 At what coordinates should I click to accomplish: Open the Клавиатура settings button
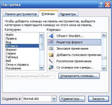[x=72, y=99]
